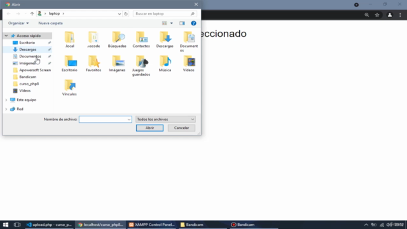Open the Documentos folder in file grid
The height and width of the screenshot is (229, 407).
[189, 41]
